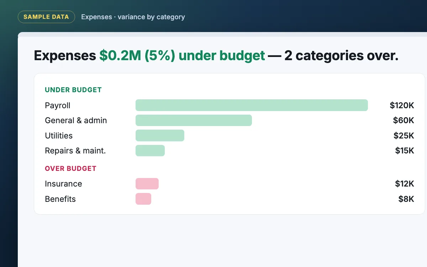The image size is (427, 267).
Task: Click the Payroll row label
Action: click(x=58, y=105)
